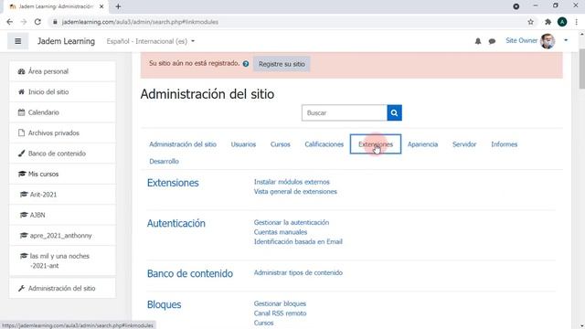Go forward with the browser forward arrow
The height and width of the screenshot is (329, 585).
(x=24, y=22)
